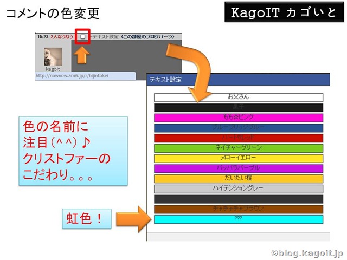Click the テキスト設定 text link in header
Screen dimensions: 347x260
click(105, 37)
